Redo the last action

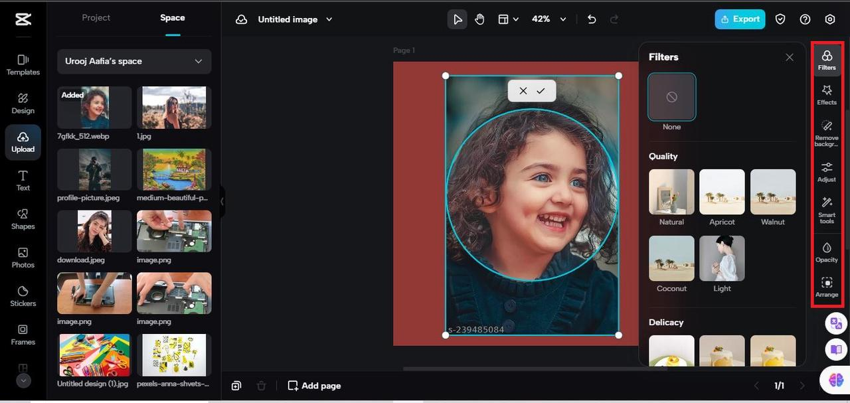click(x=614, y=19)
